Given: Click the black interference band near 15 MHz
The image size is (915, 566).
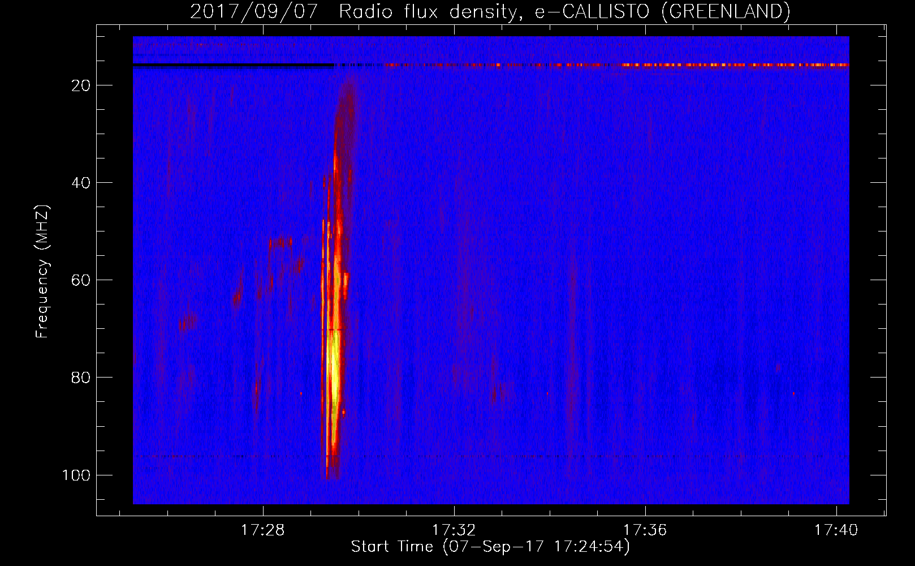Looking at the screenshot, I should (x=233, y=66).
